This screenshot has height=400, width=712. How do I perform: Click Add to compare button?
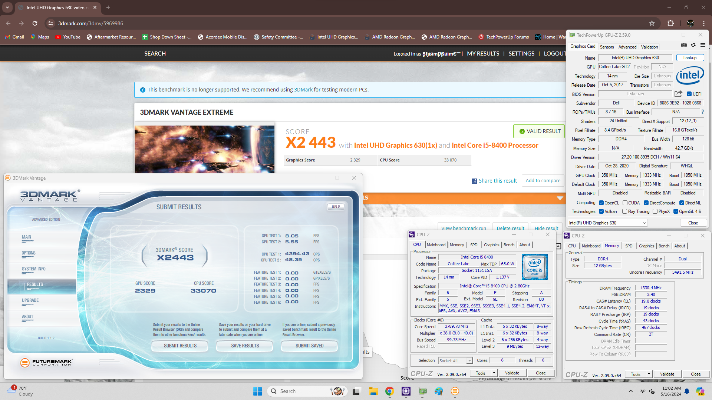click(543, 181)
